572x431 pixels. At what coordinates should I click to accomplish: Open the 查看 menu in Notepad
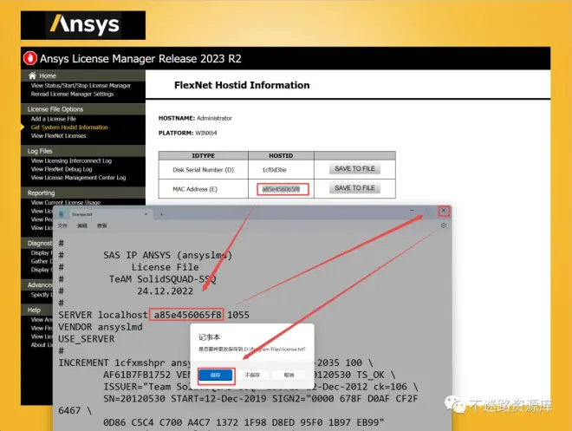coord(102,225)
